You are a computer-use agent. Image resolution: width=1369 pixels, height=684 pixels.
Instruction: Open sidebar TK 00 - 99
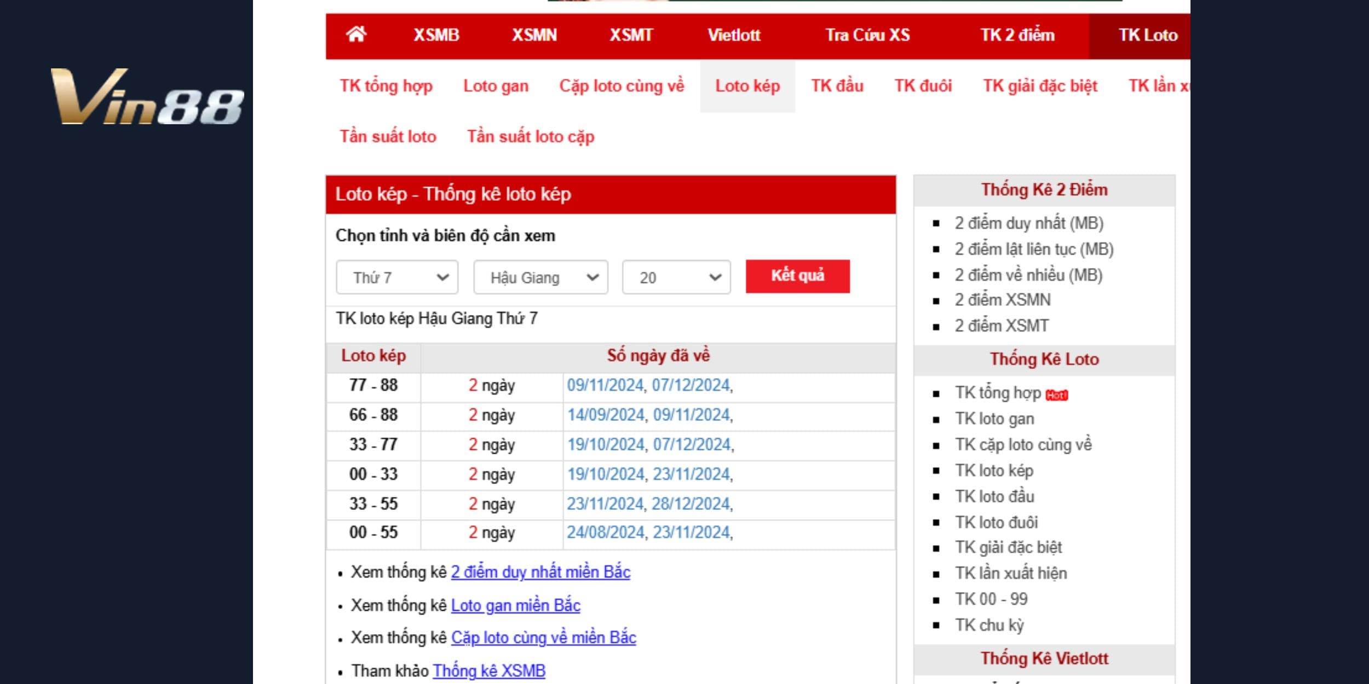[x=991, y=599]
